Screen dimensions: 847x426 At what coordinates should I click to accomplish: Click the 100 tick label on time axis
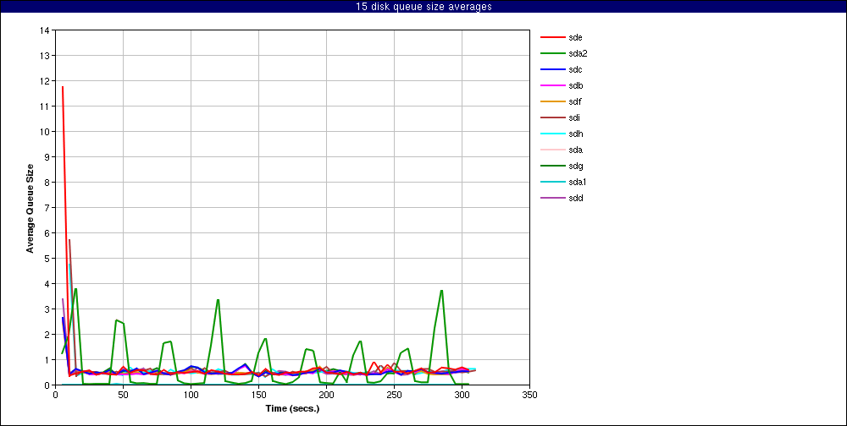pos(191,394)
